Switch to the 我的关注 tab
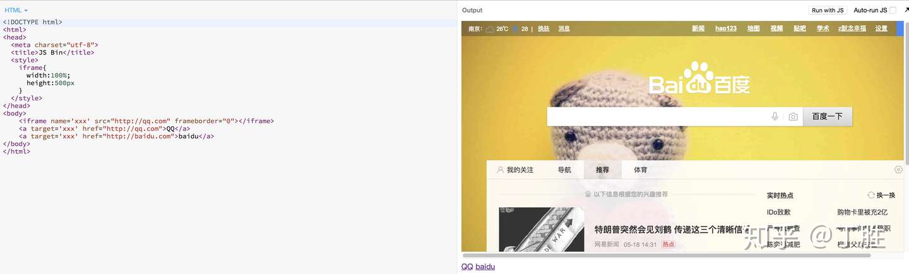The width and height of the screenshot is (909, 274). click(515, 170)
